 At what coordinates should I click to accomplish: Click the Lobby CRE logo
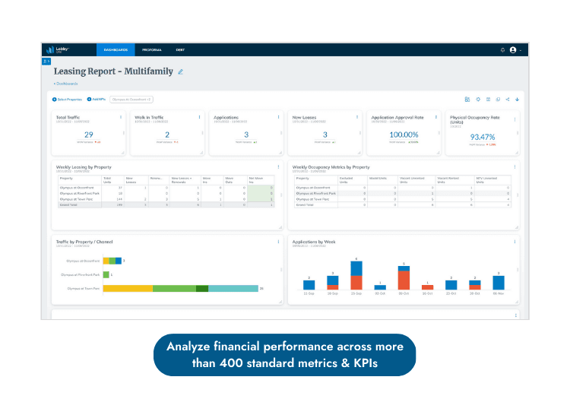(58, 50)
